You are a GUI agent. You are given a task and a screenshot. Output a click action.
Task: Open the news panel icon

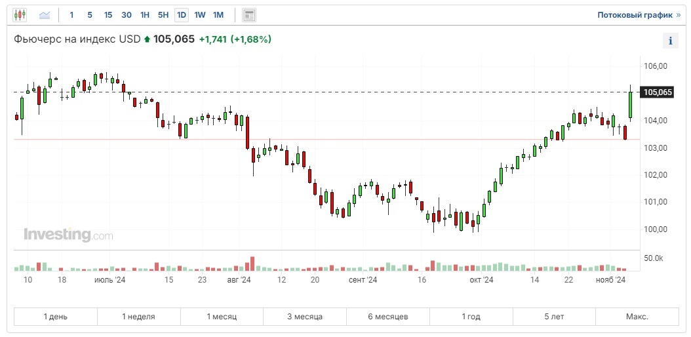click(x=249, y=16)
